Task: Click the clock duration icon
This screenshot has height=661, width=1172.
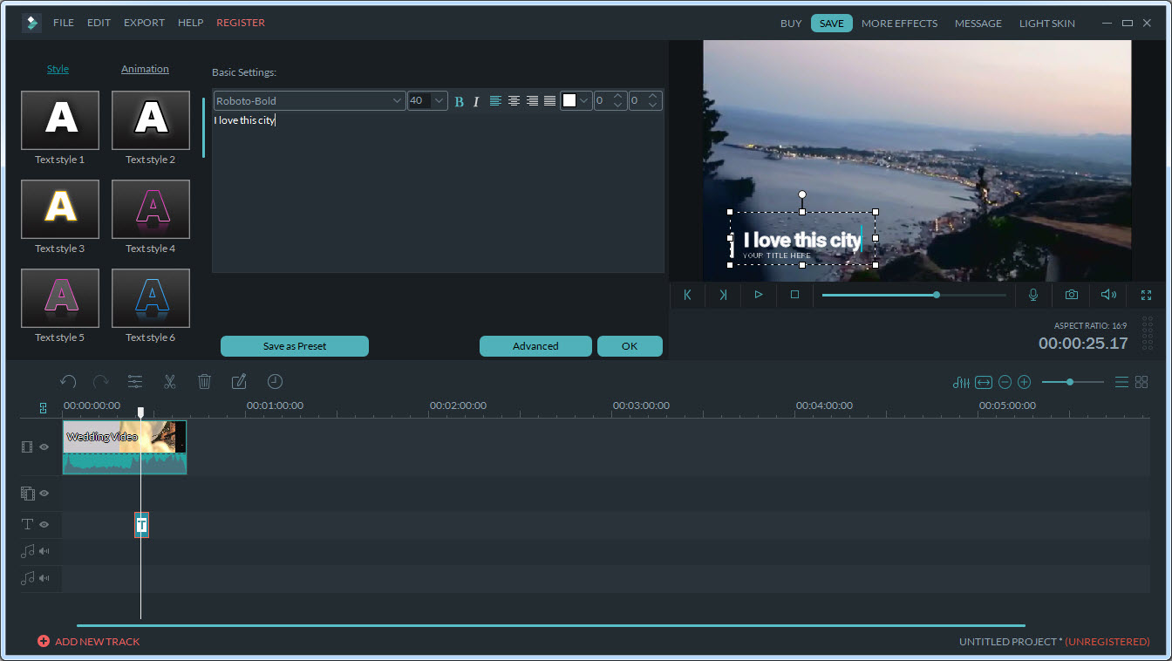Action: pos(275,381)
